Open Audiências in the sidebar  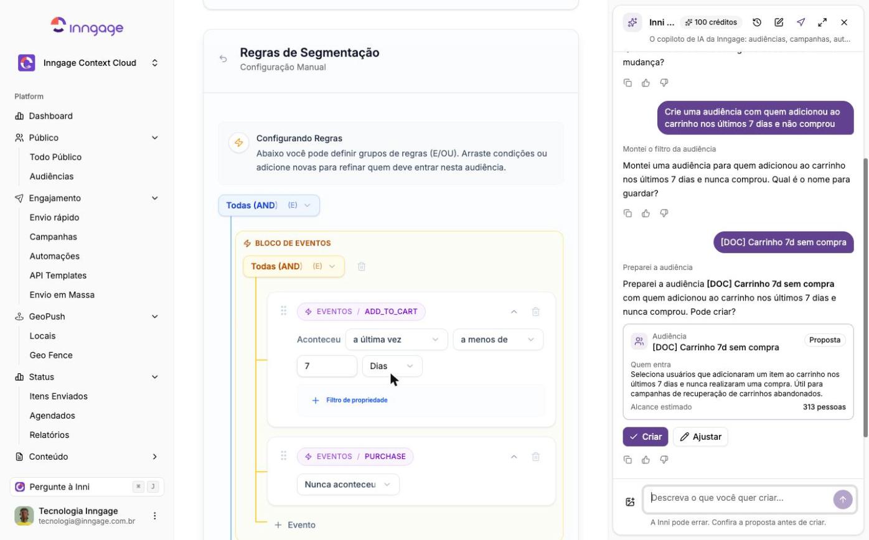point(52,177)
